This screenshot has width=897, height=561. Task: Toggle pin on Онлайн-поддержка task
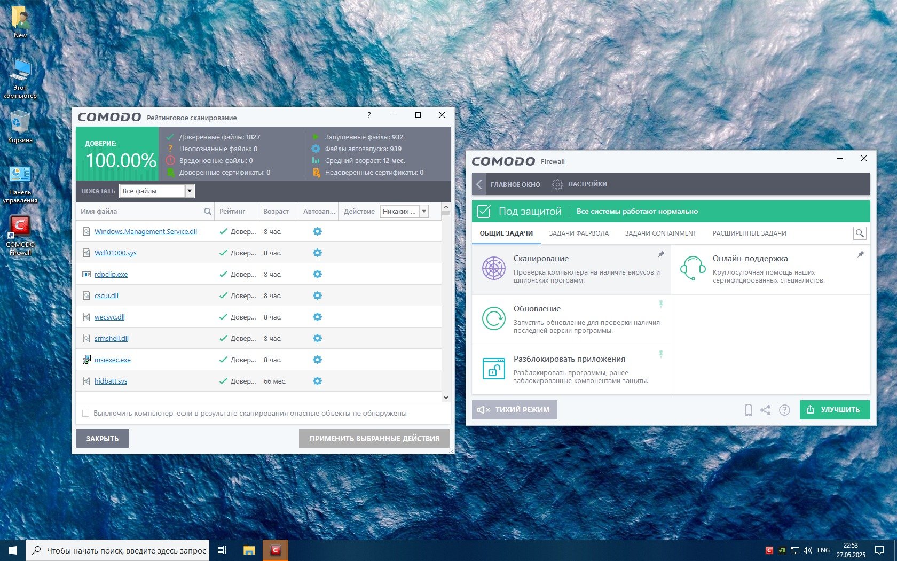click(861, 254)
